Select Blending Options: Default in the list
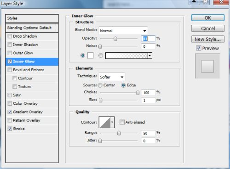Image resolution: width=230 pixels, height=169 pixels. pos(32,28)
